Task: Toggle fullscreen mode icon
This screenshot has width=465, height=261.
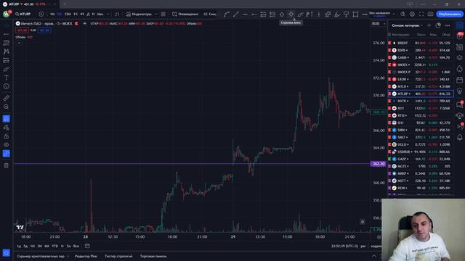Action: point(421,14)
